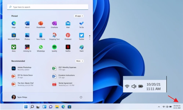The height and width of the screenshot is (110, 183).
Task: Click the Windows Start button on taskbar
Action: [x=26, y=107]
